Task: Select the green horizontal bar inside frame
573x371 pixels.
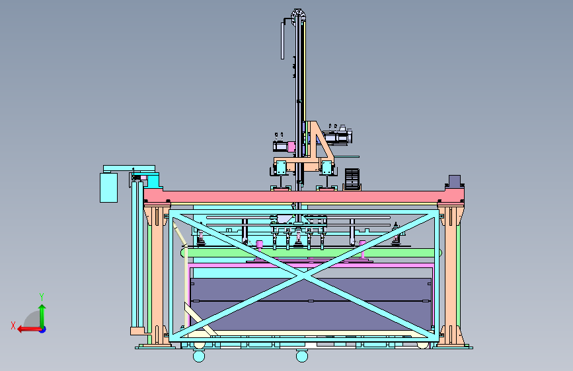Action: tap(311, 253)
